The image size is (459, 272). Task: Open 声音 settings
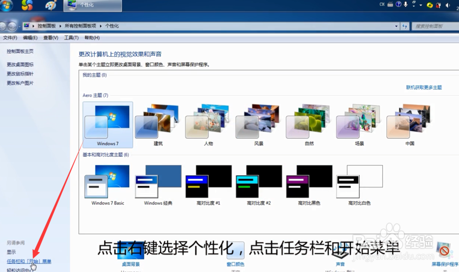click(x=340, y=264)
